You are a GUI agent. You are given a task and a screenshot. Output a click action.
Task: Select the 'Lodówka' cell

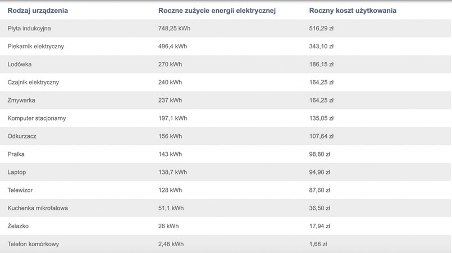20,64
